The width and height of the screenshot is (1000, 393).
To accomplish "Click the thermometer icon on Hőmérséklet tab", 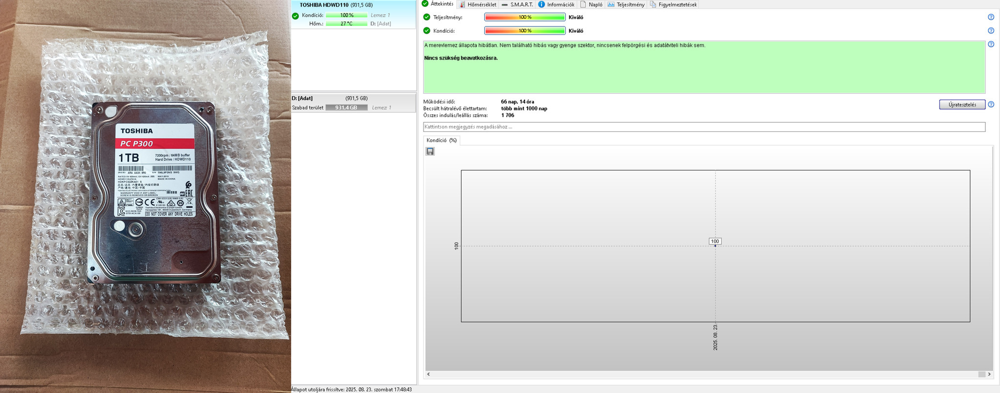I will (462, 4).
